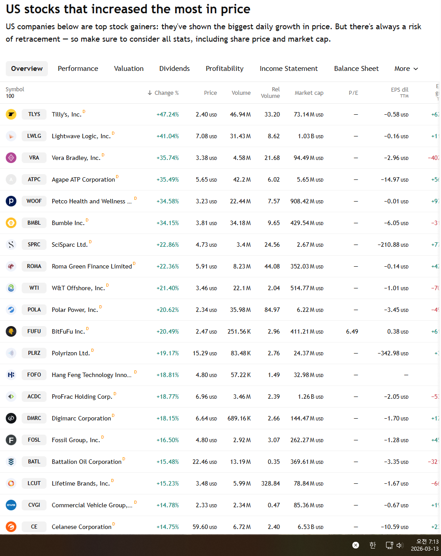Screen dimensions: 441x556
Task: Sort by the Market cap column header
Action: 309,93
